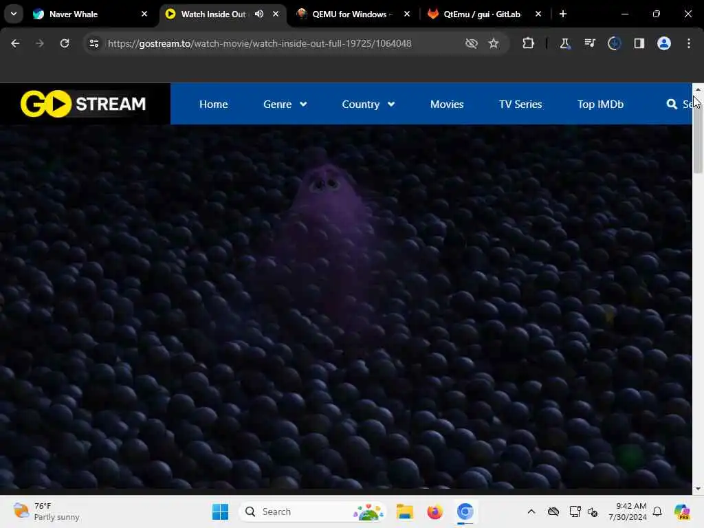The height and width of the screenshot is (528, 704).
Task: Click the page scrollbar down arrow
Action: click(698, 489)
